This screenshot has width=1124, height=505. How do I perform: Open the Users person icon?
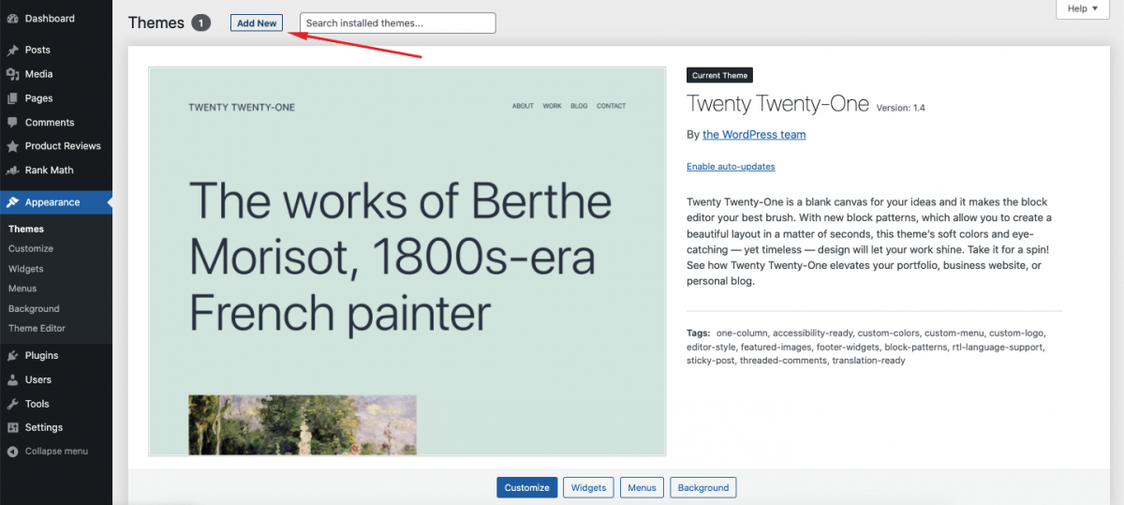12,380
